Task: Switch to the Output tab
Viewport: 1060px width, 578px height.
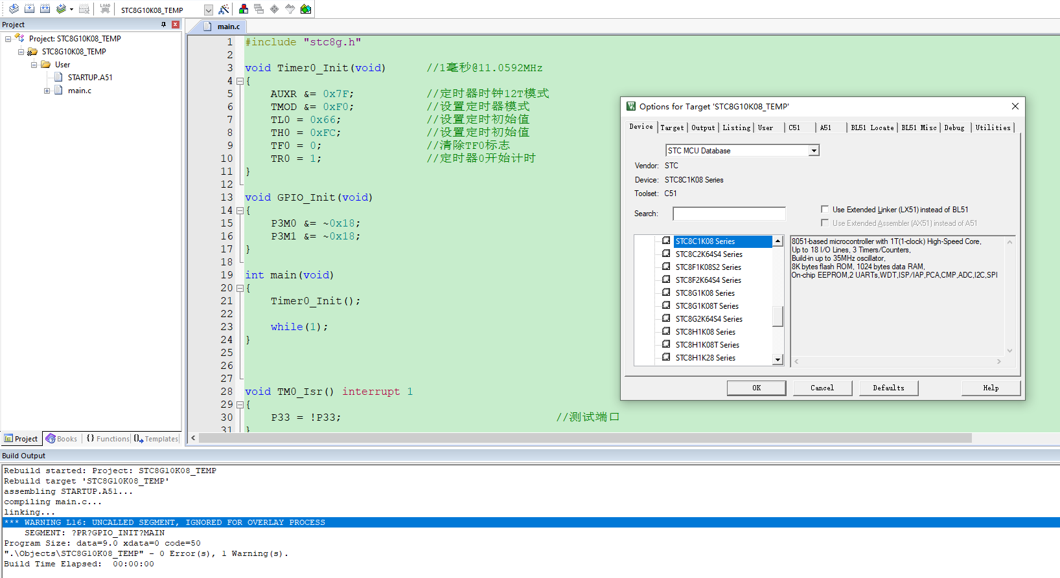Action: [703, 128]
